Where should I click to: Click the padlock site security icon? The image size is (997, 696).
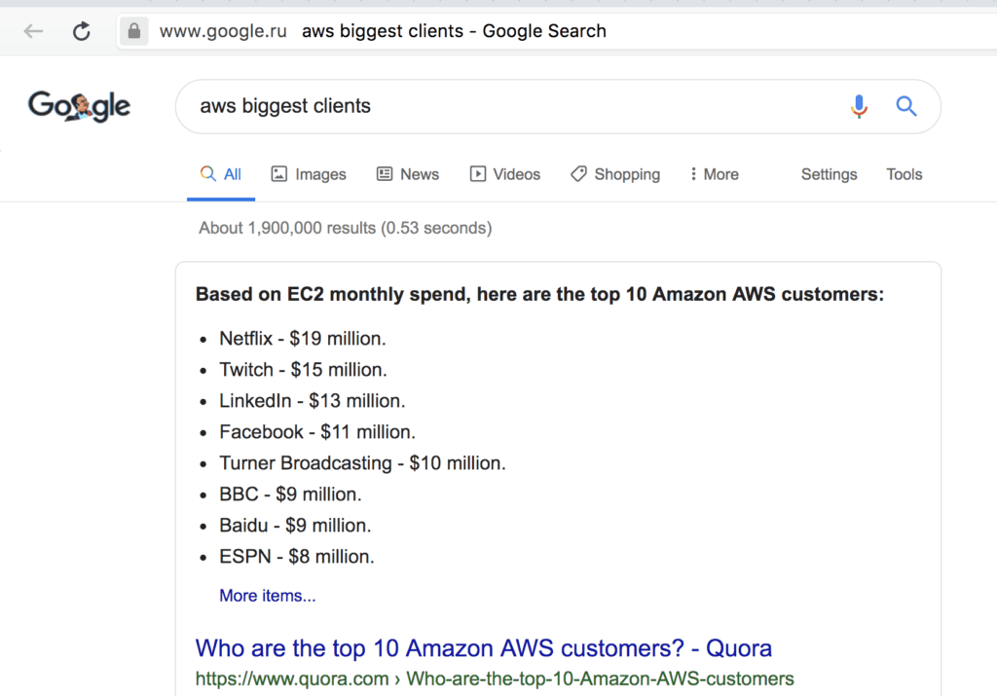point(133,31)
